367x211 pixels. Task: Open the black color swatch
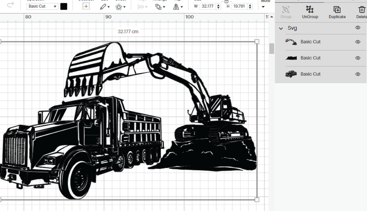[64, 6]
